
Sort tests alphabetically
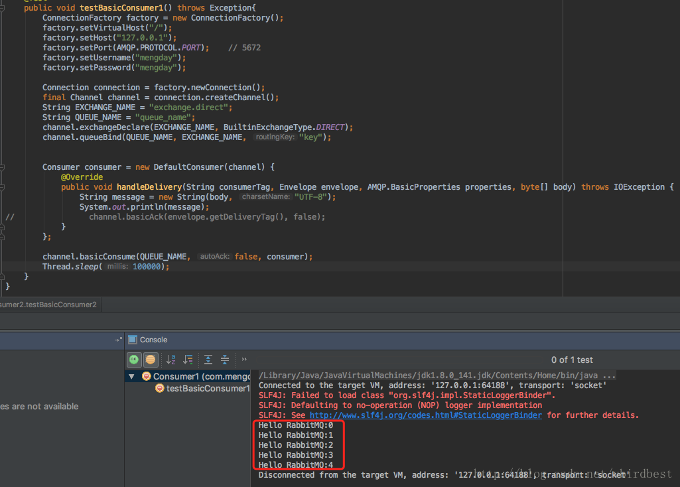[171, 360]
